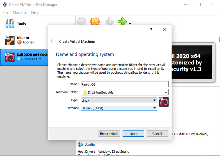Image resolution: width=220 pixels, height=156 pixels.
Task: Click the Audio speaker icon in details
Action: (x=80, y=144)
